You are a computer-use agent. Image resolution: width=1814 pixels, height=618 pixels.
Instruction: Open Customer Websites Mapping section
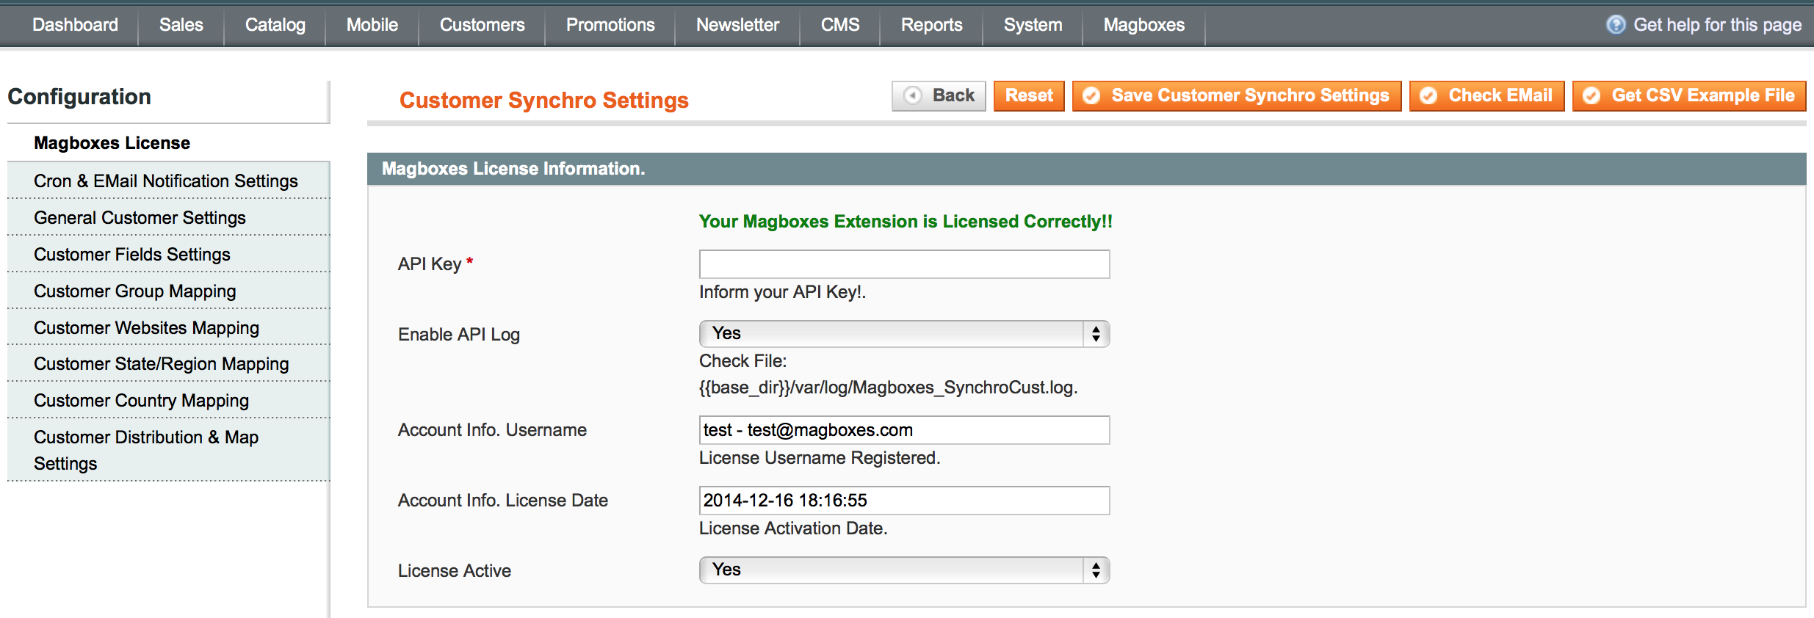(x=168, y=327)
